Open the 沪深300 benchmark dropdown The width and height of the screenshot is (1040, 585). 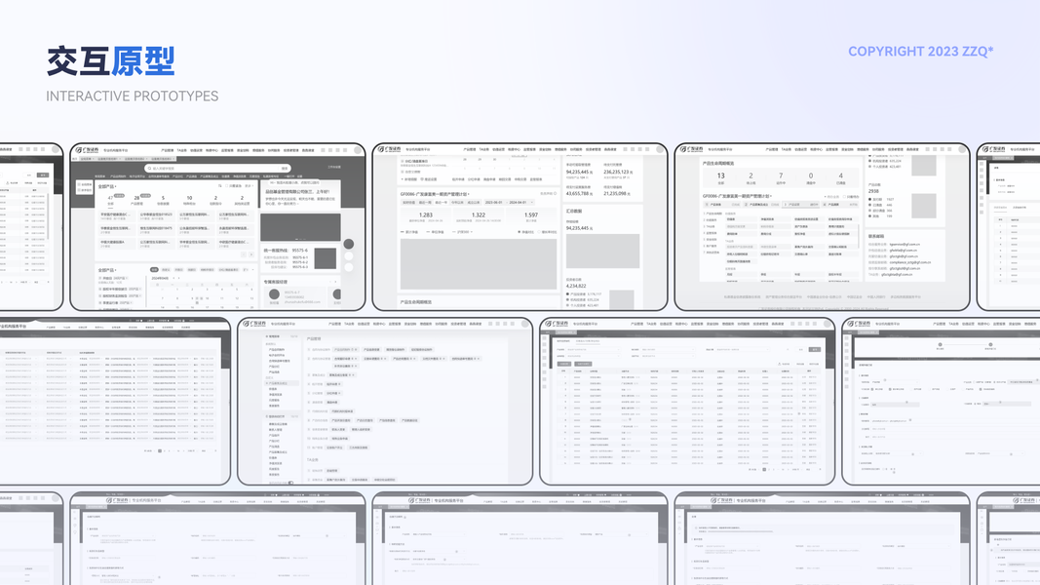point(464,232)
